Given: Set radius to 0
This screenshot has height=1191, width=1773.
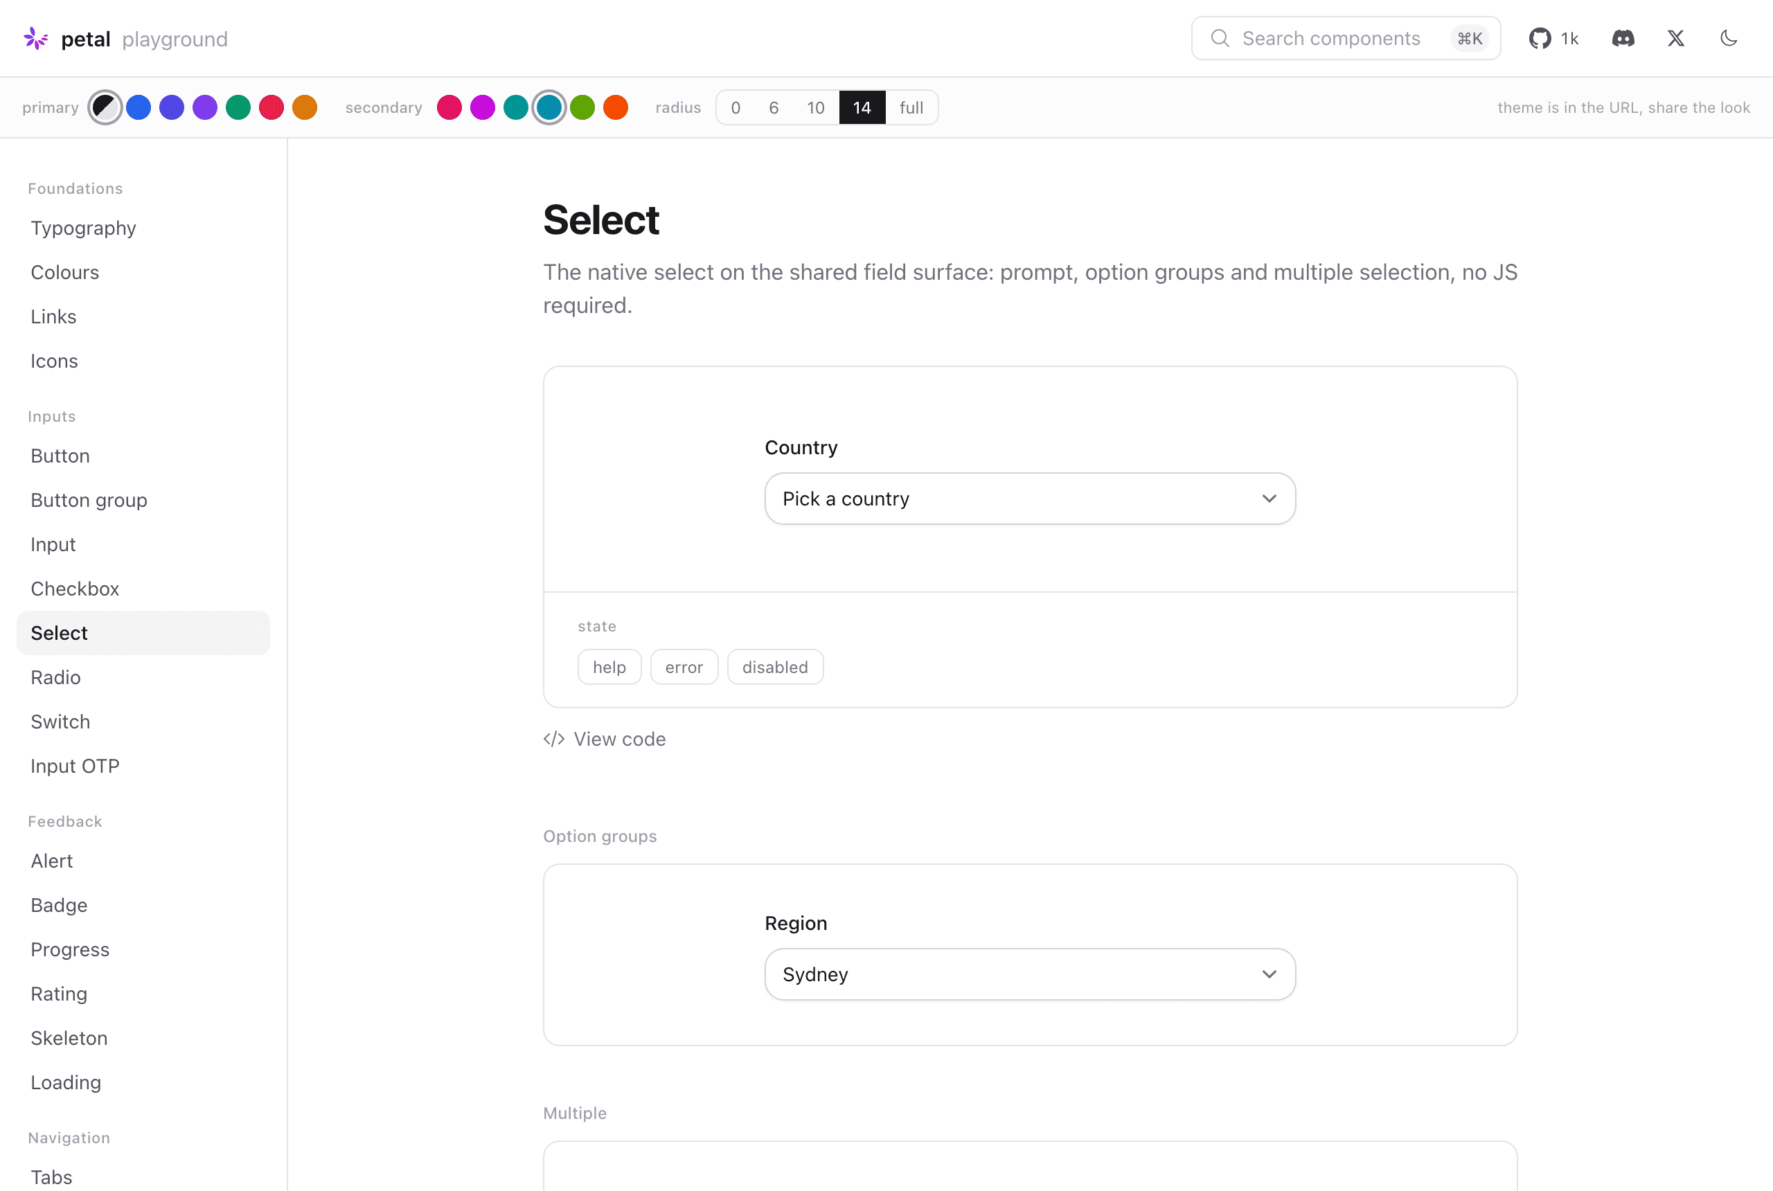Looking at the screenshot, I should pyautogui.click(x=736, y=108).
